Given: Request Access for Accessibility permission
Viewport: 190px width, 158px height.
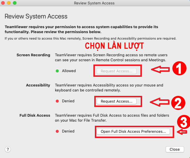Looking at the screenshot, I should 116,101.
